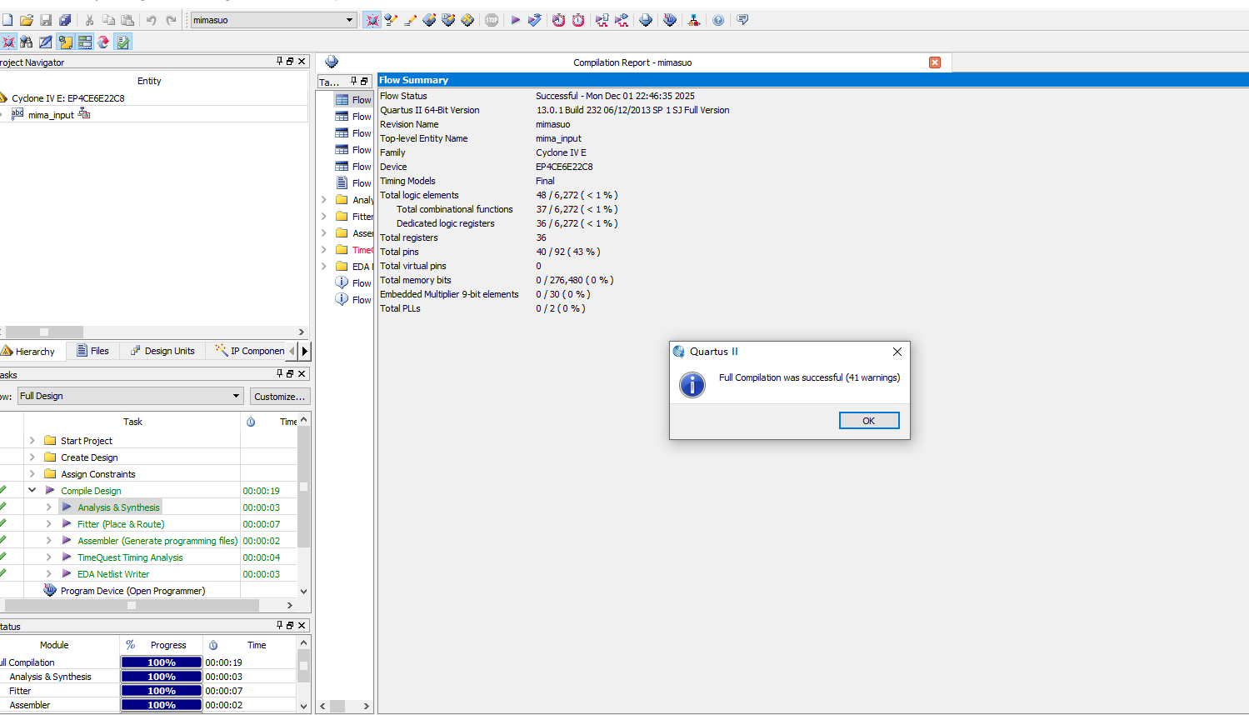Screen dimensions: 1249x715
Task: Click the red STOP processing icon
Action: tap(492, 20)
